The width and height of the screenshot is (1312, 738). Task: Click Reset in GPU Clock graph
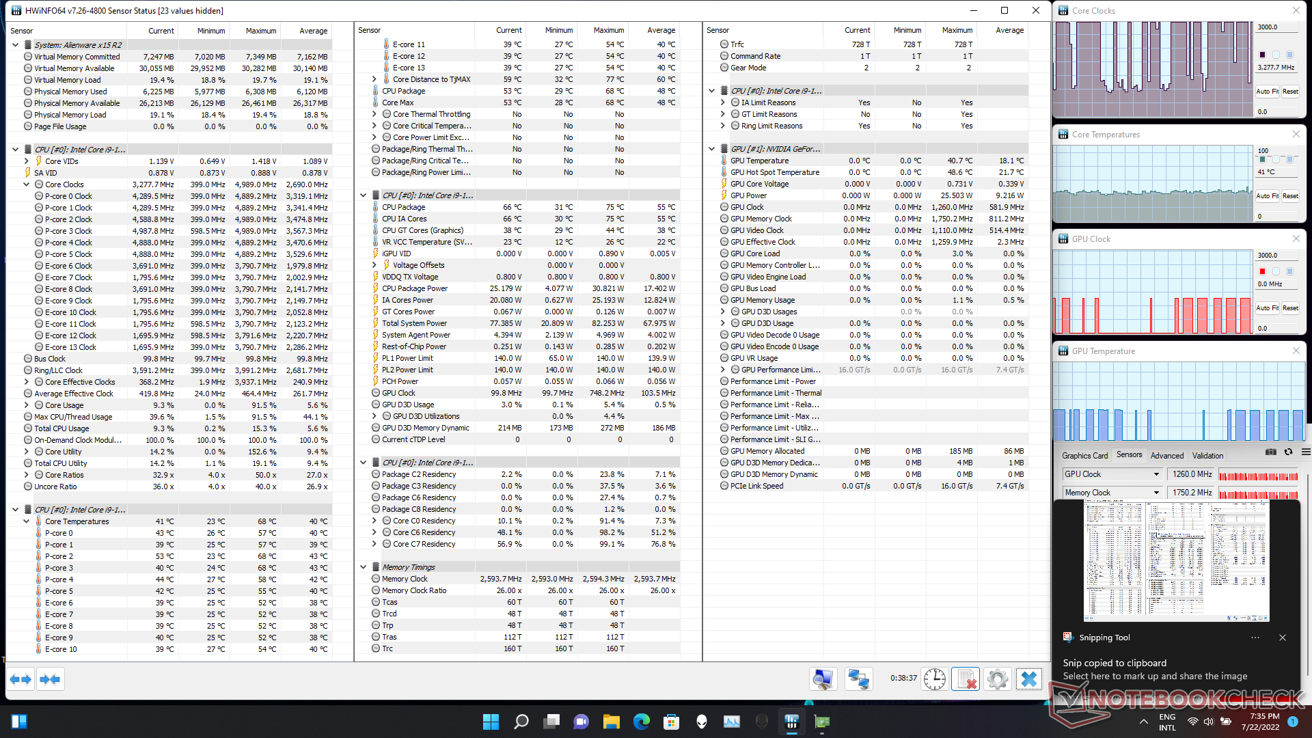tap(1290, 308)
